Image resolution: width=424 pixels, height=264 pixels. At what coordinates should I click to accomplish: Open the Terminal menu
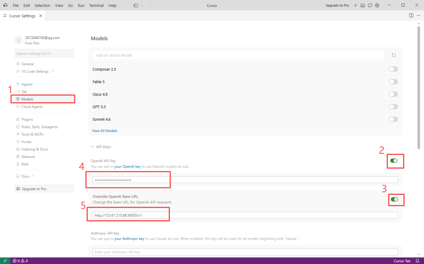[96, 5]
